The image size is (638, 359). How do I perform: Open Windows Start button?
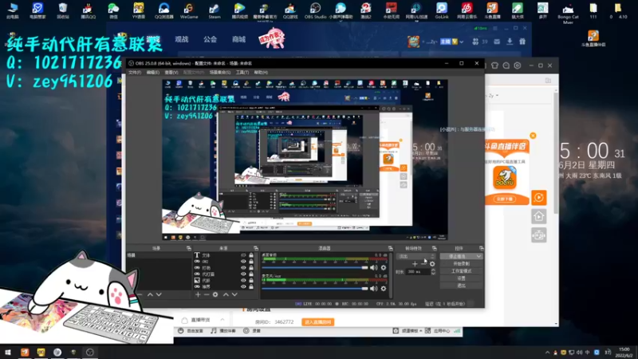pos(8,352)
